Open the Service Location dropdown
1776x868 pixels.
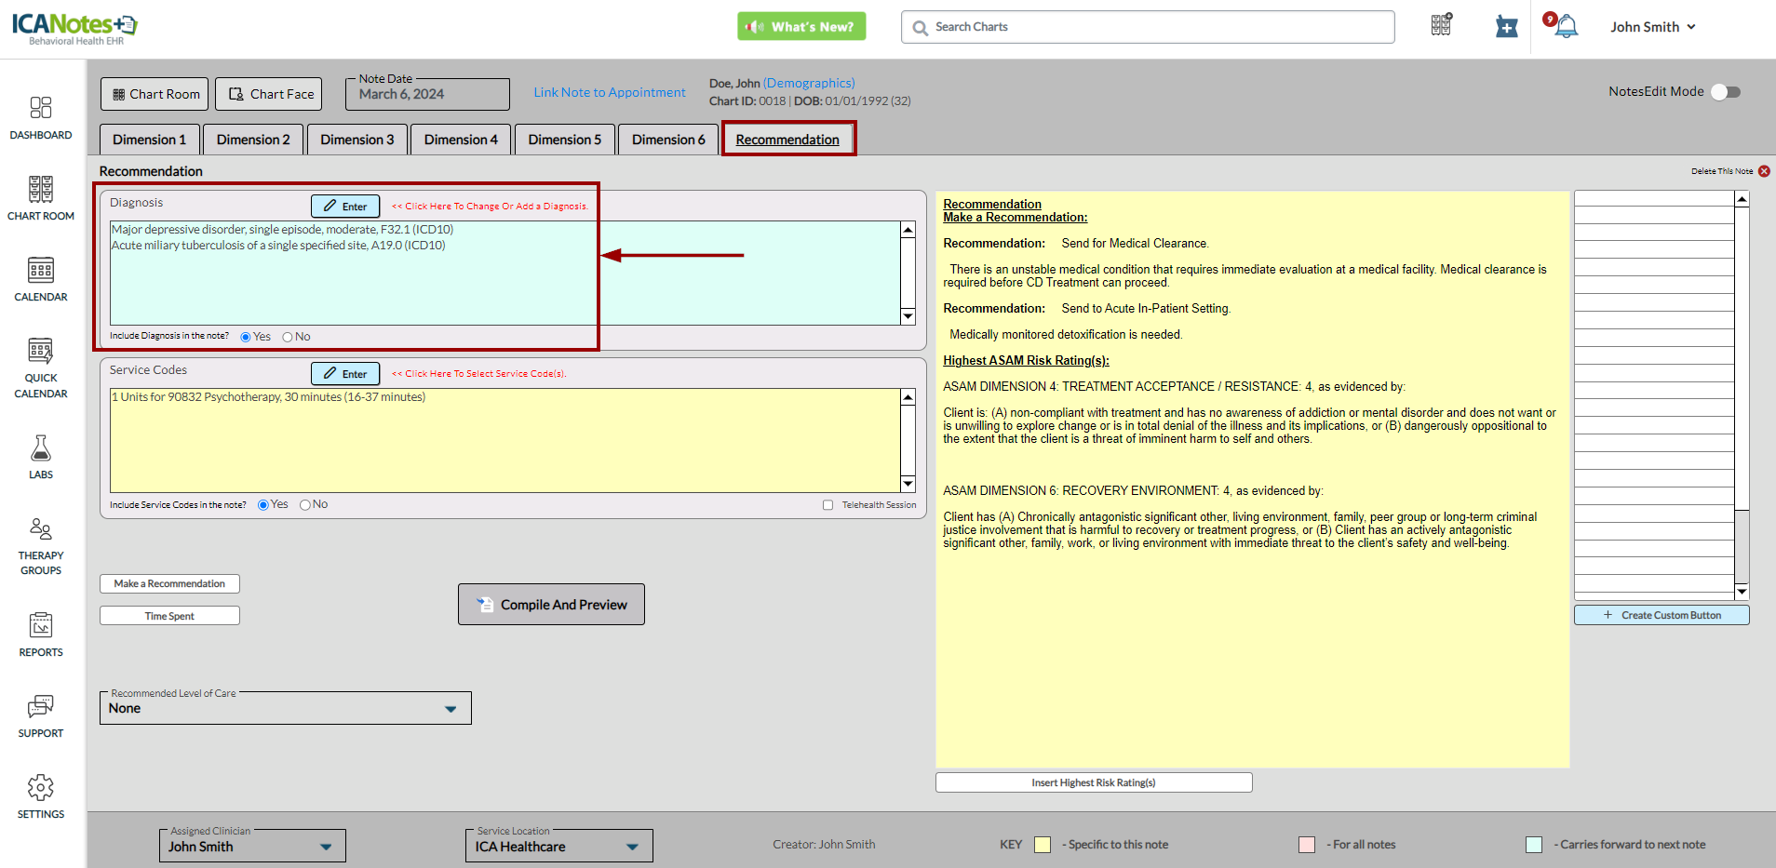coord(632,847)
